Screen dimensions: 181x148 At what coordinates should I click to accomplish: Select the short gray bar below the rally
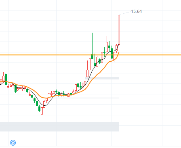click(102, 78)
